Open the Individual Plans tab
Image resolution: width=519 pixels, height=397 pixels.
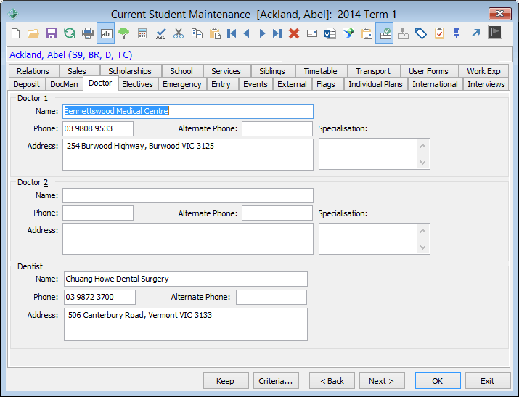[x=376, y=84]
